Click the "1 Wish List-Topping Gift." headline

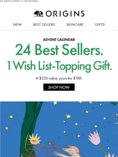(59, 66)
